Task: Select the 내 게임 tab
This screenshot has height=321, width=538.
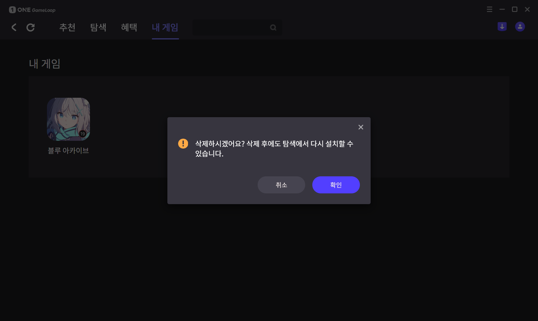Action: click(165, 27)
